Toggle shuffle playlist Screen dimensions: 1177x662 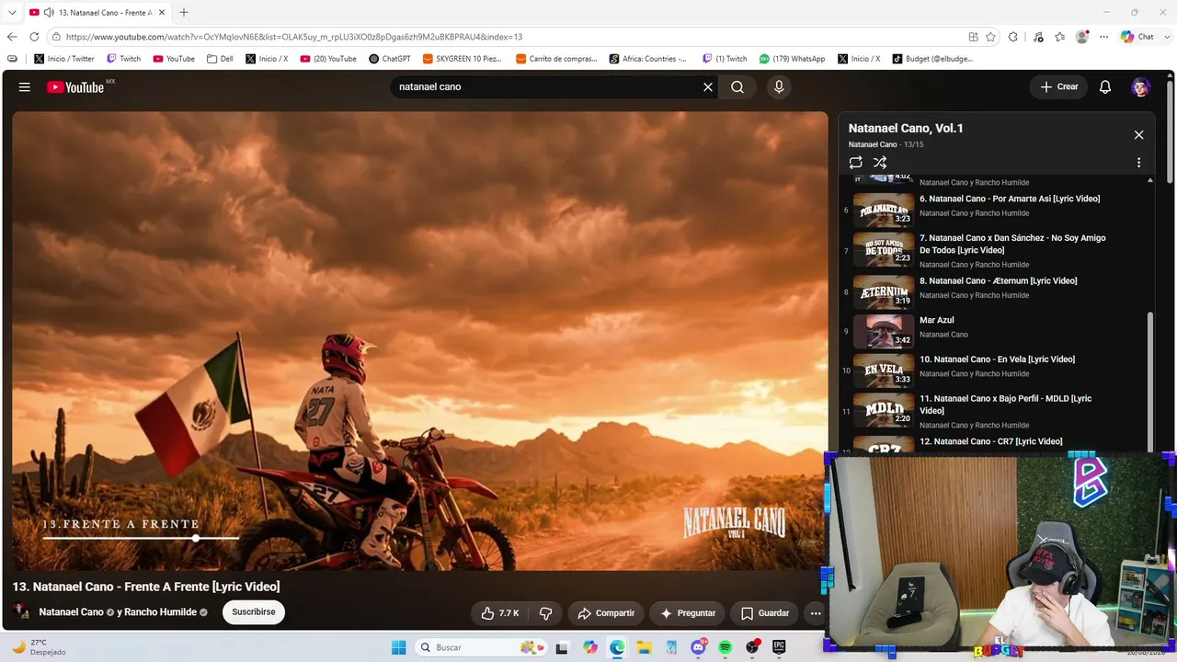click(x=880, y=163)
